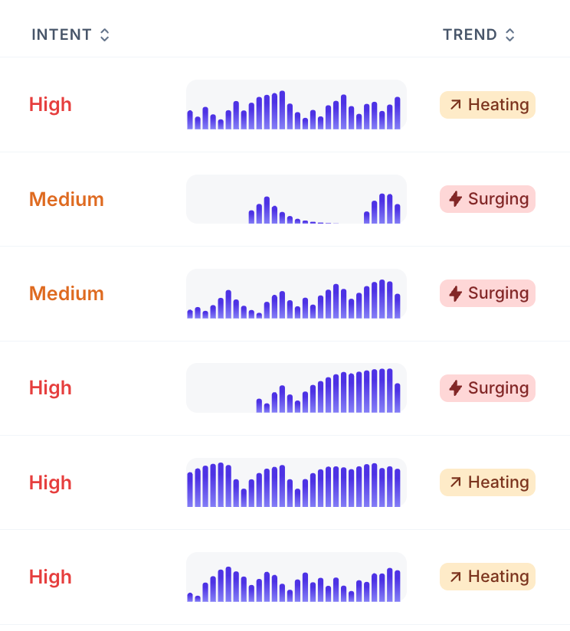
Task: Click the sort arrows icon beside TREND
Action: [510, 35]
